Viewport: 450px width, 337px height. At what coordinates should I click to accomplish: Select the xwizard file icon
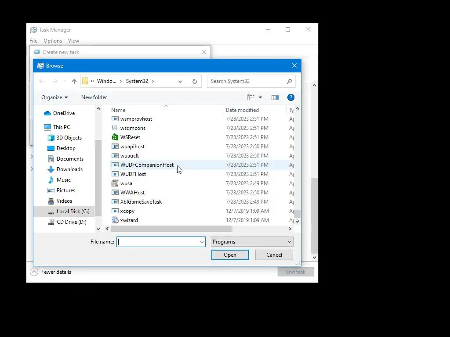pos(115,220)
